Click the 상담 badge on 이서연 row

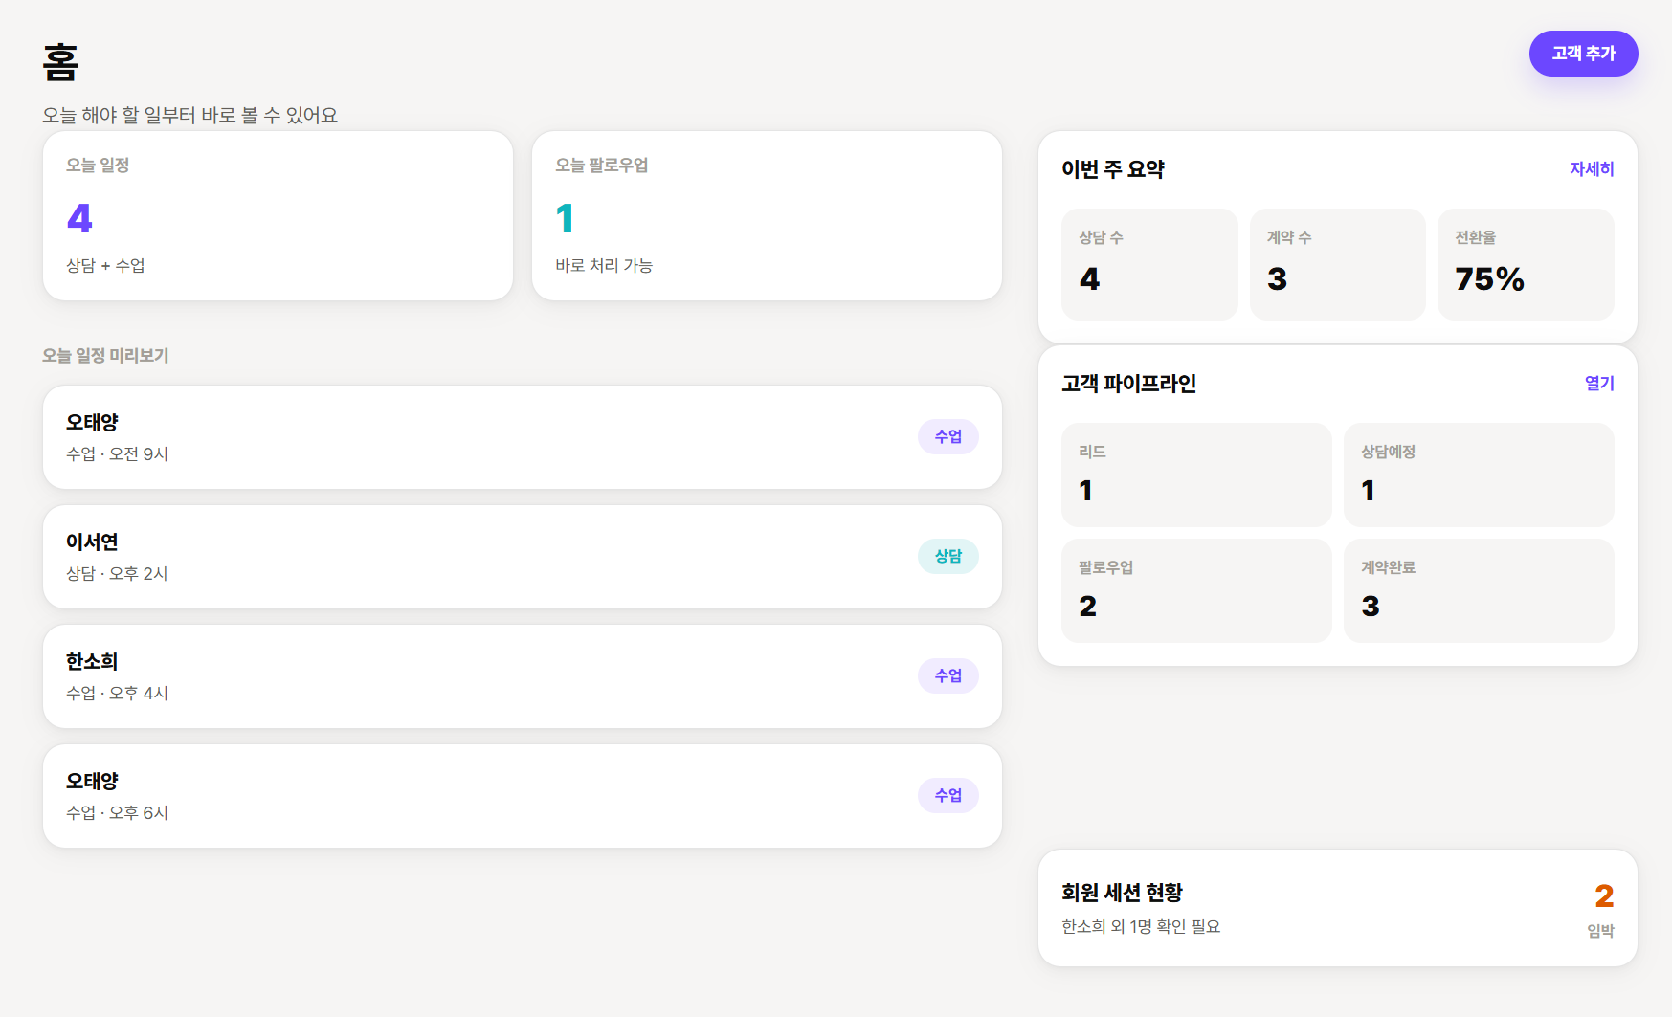[x=948, y=556]
